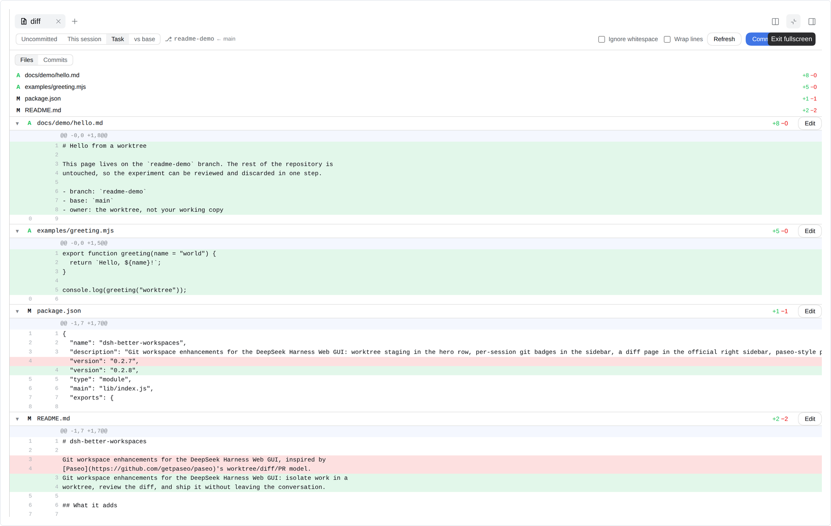Select the Task view tab
This screenshot has width=831, height=526.
coord(117,39)
